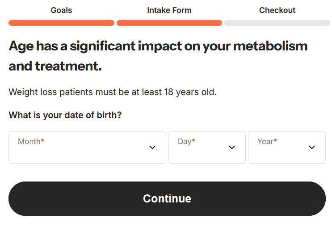Click the gray progress bar under Checkout
332x231 pixels.
pyautogui.click(x=277, y=23)
